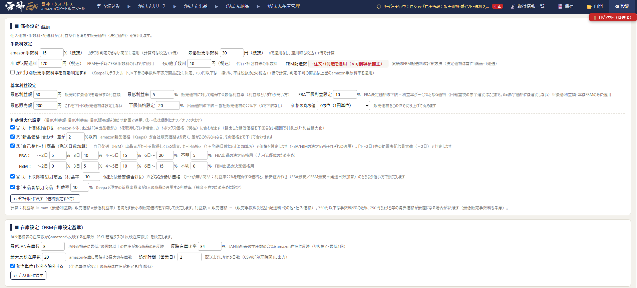
Task: Click the amazon手数料 input field
Action: [51, 53]
